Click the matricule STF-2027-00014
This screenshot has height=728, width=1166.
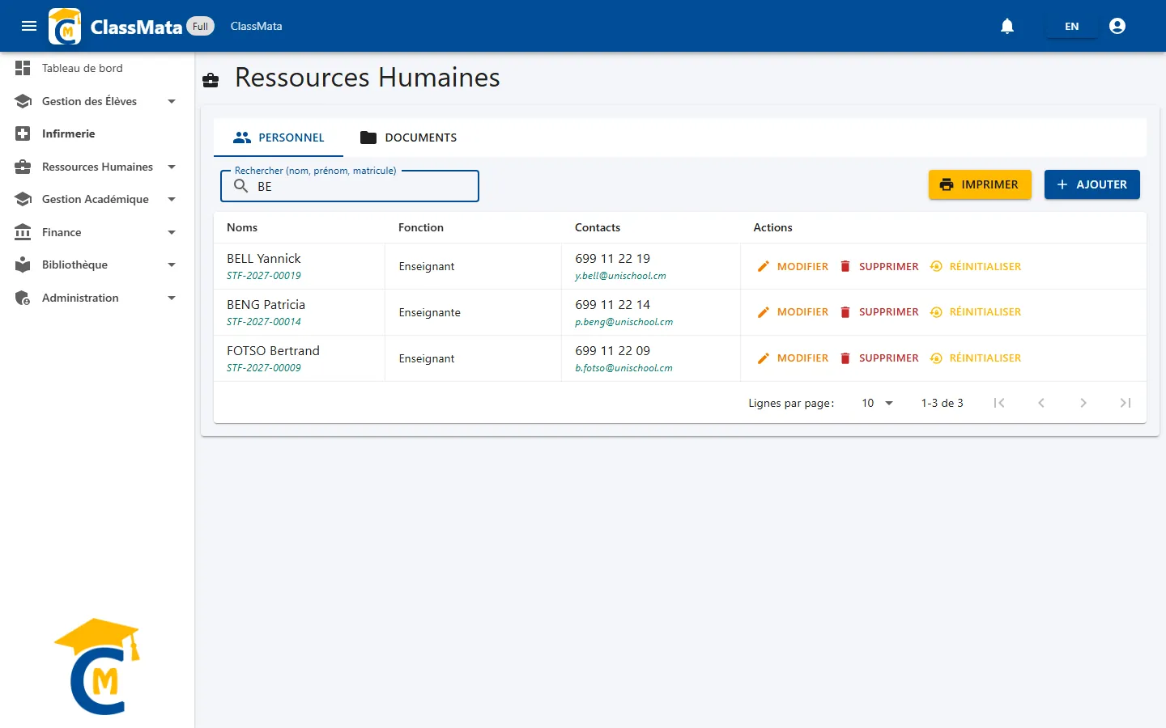[x=264, y=322]
